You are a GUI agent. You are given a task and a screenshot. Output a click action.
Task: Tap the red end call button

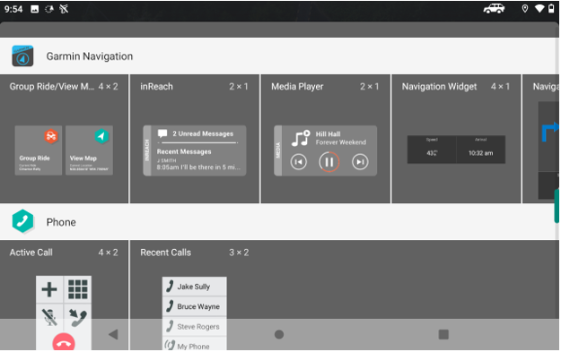tap(64, 342)
